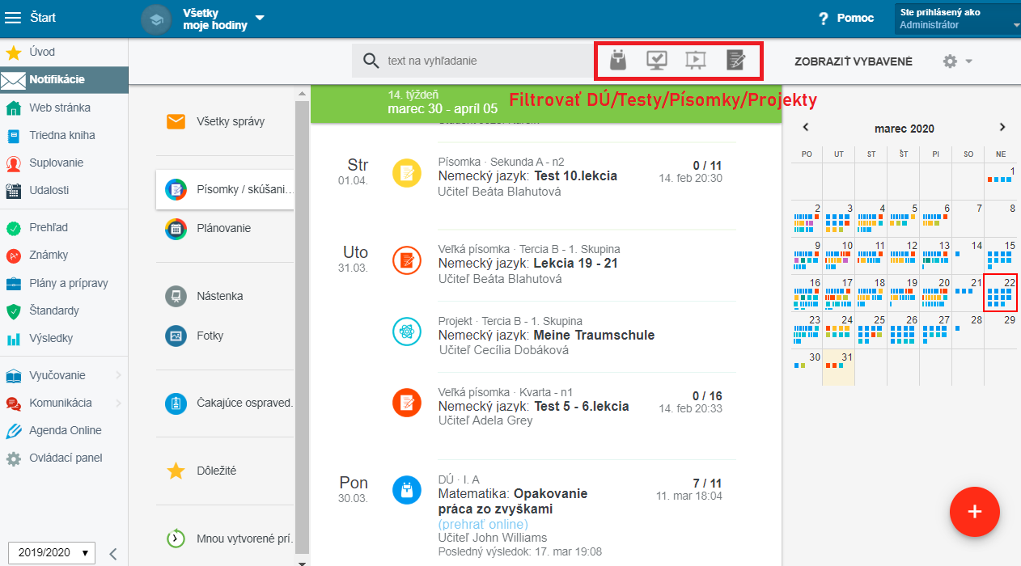Filter by presentation board icon
Screen dimensions: 1021x566
point(696,60)
